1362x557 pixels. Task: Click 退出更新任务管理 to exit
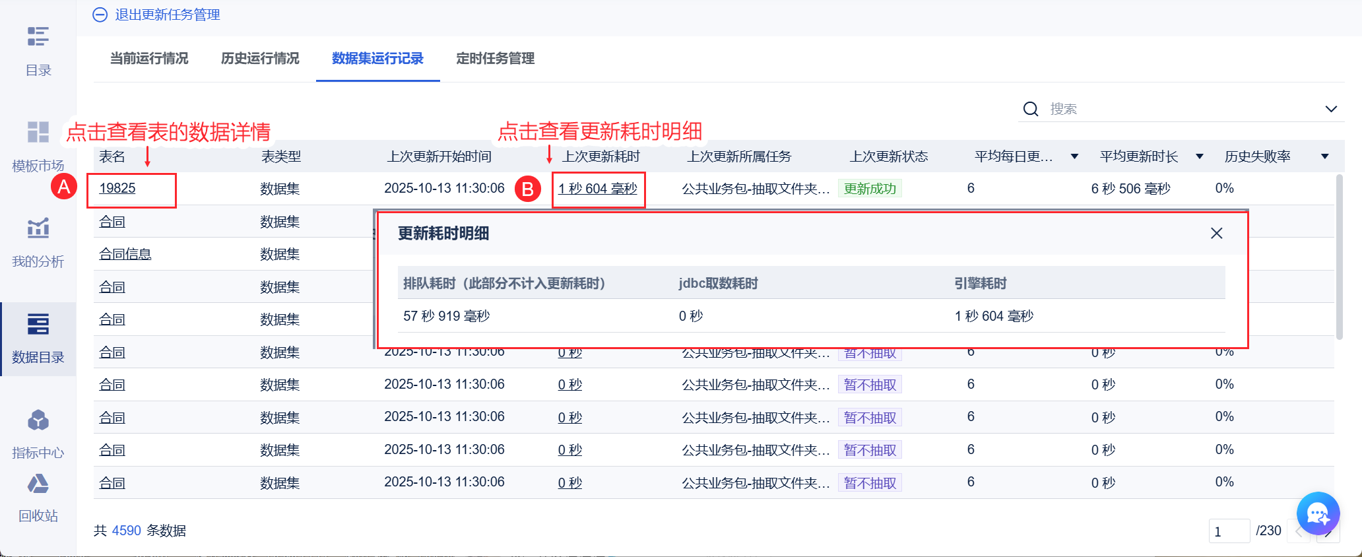[157, 15]
